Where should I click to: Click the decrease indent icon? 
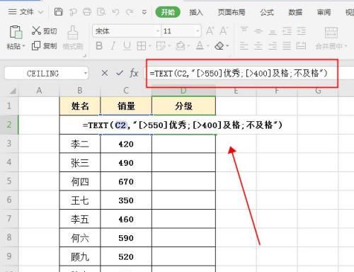(287, 31)
